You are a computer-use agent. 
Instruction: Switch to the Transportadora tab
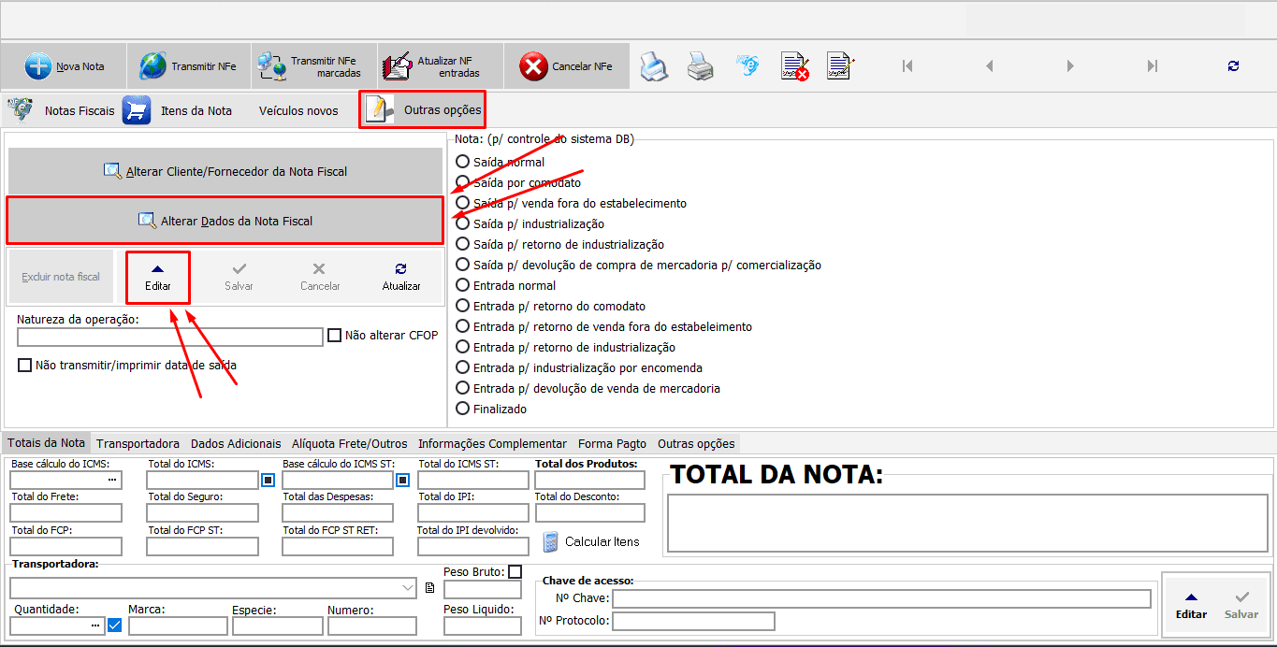coord(138,442)
